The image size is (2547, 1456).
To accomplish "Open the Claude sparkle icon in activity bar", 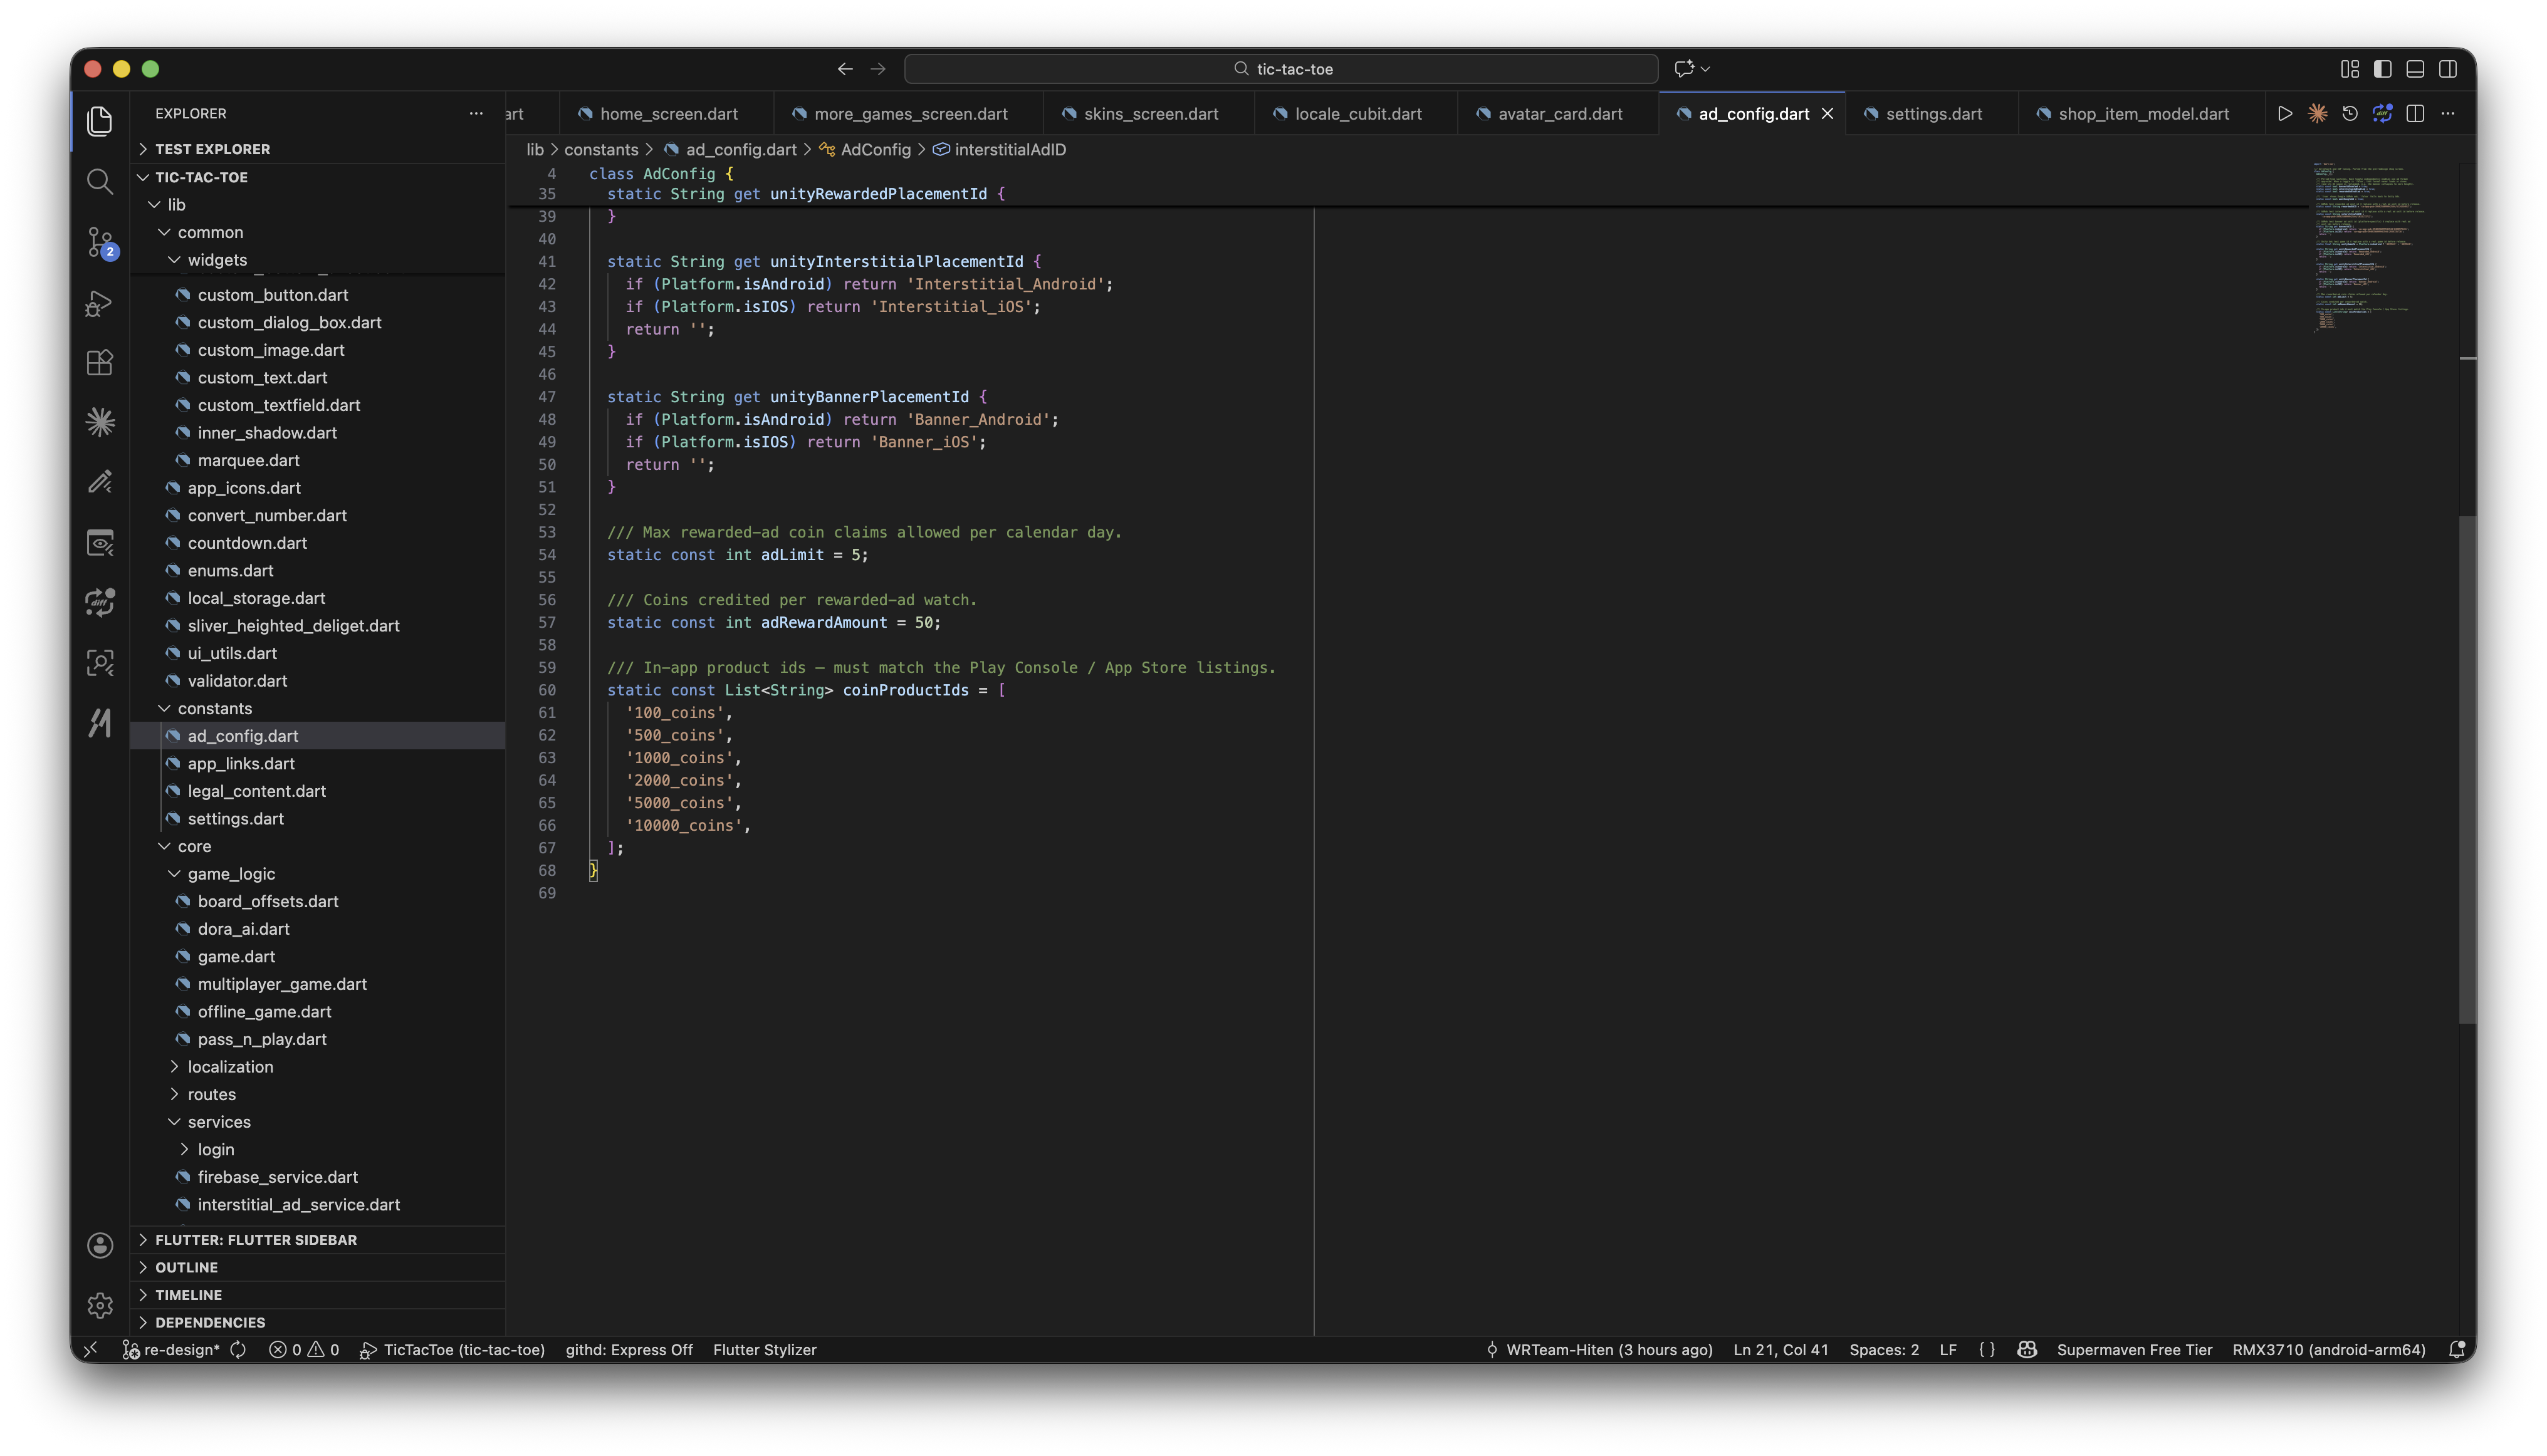I will 100,422.
